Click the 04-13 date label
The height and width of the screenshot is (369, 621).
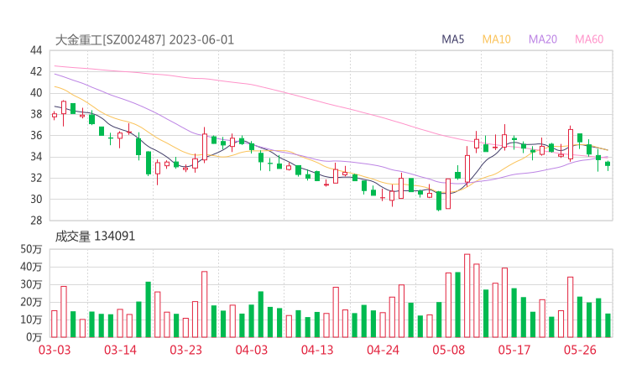[317, 350]
